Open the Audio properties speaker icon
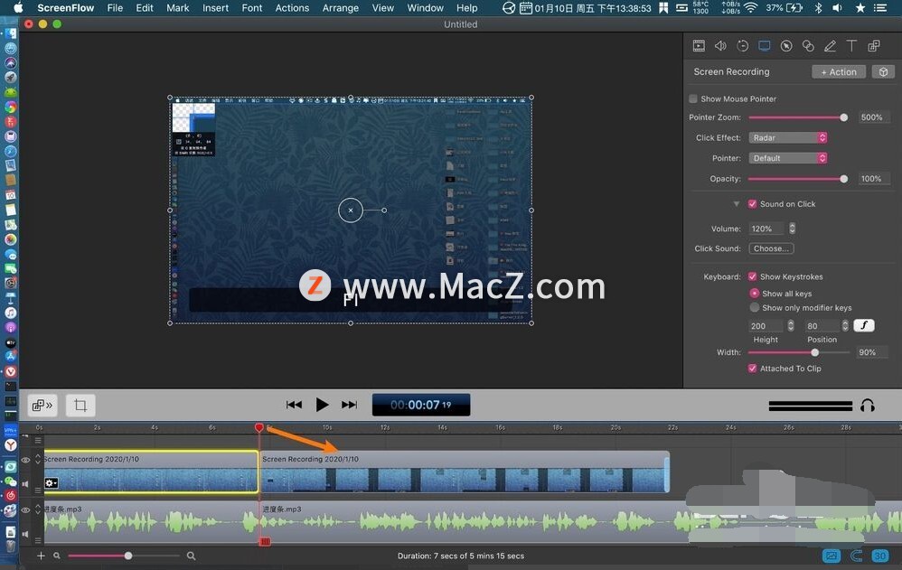902x570 pixels. click(x=720, y=46)
